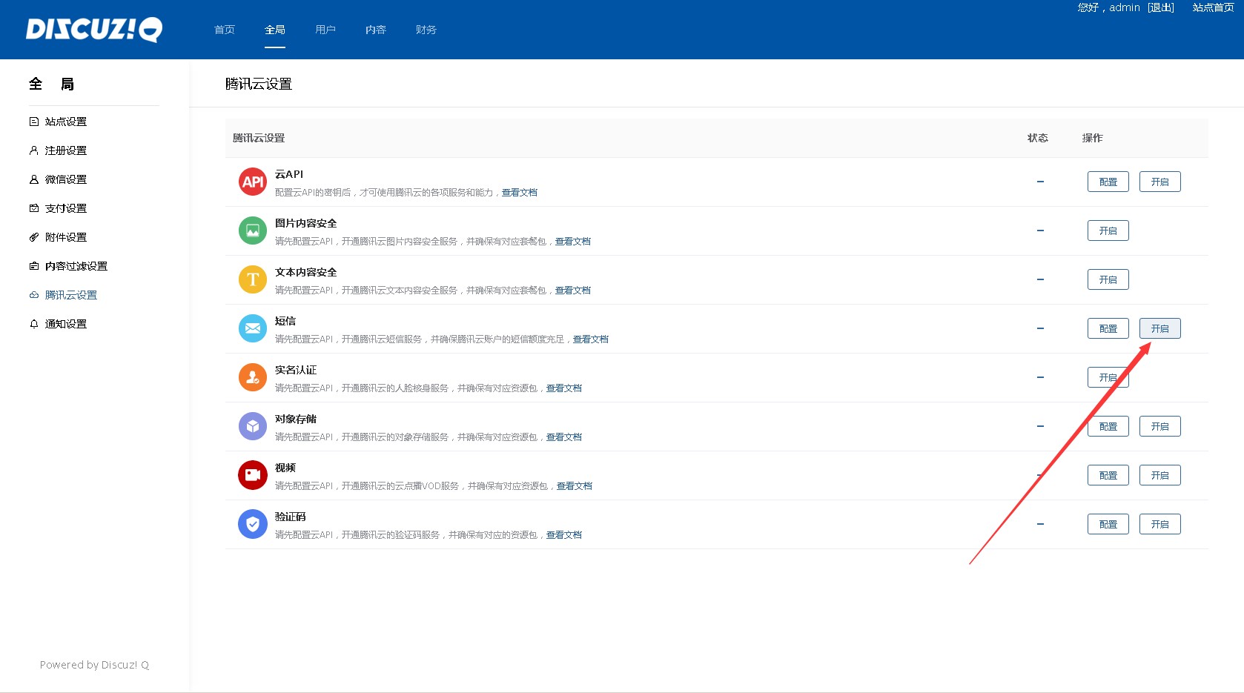
Task: Select 腾讯云设置 in the sidebar menu
Action: click(71, 295)
